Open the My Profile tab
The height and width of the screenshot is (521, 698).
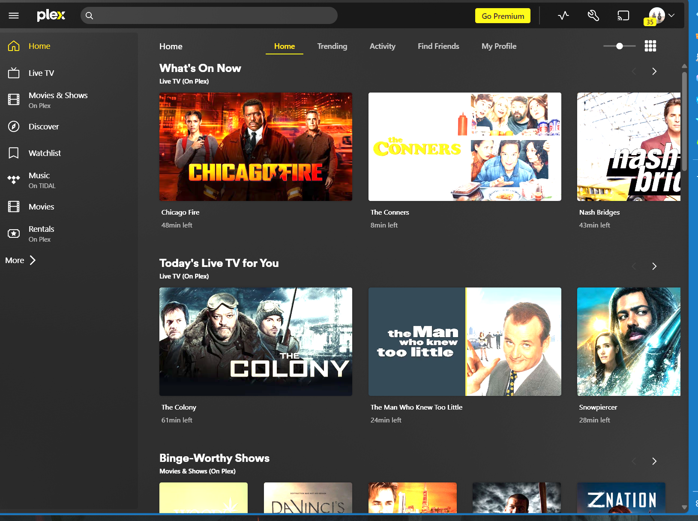click(x=499, y=46)
